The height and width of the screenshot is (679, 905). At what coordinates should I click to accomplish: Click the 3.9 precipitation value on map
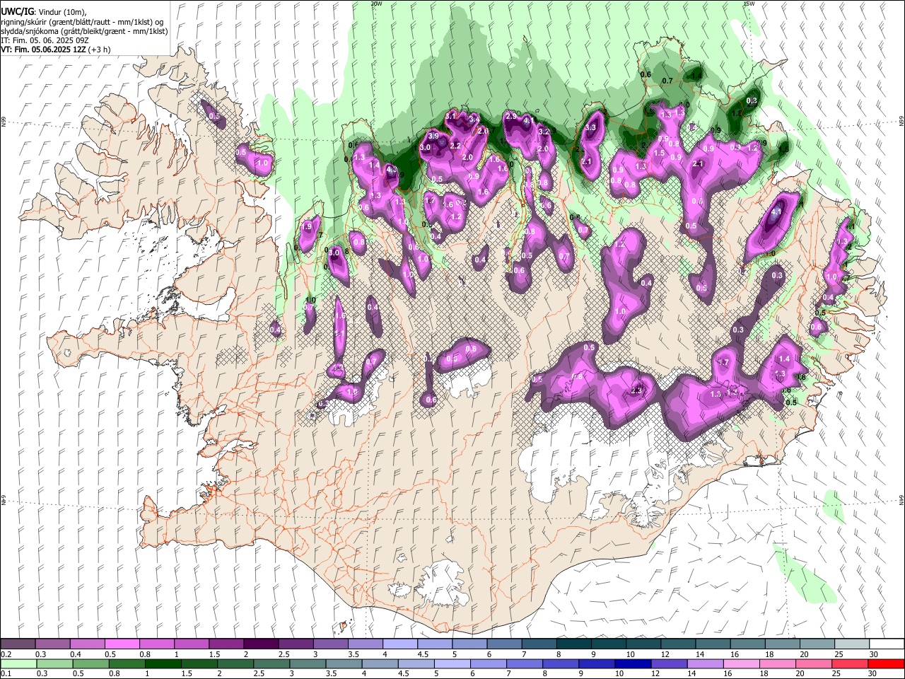[x=433, y=136]
